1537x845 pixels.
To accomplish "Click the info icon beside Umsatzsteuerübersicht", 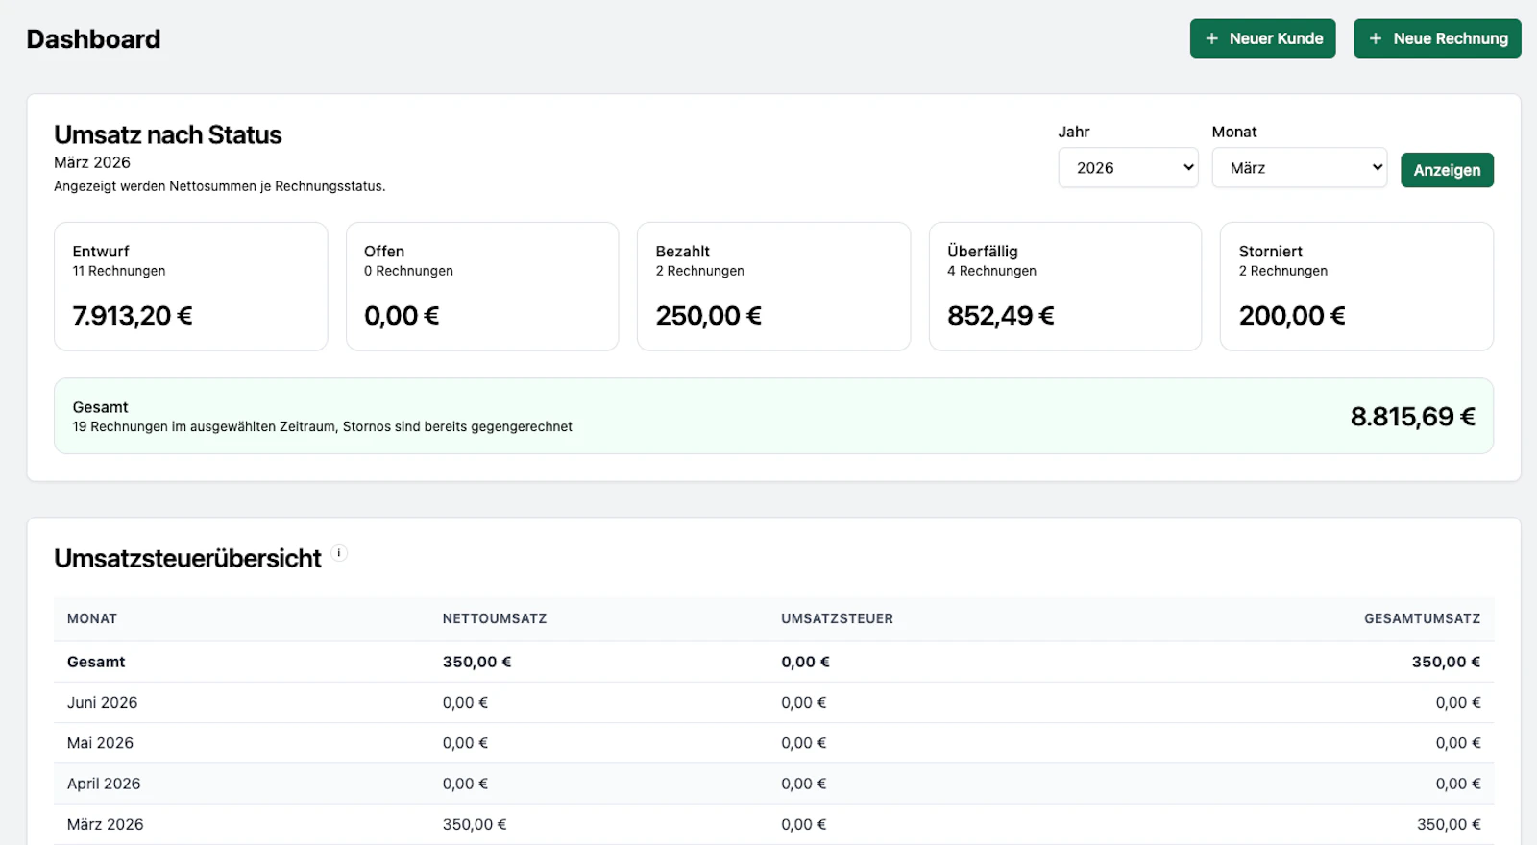I will coord(339,553).
